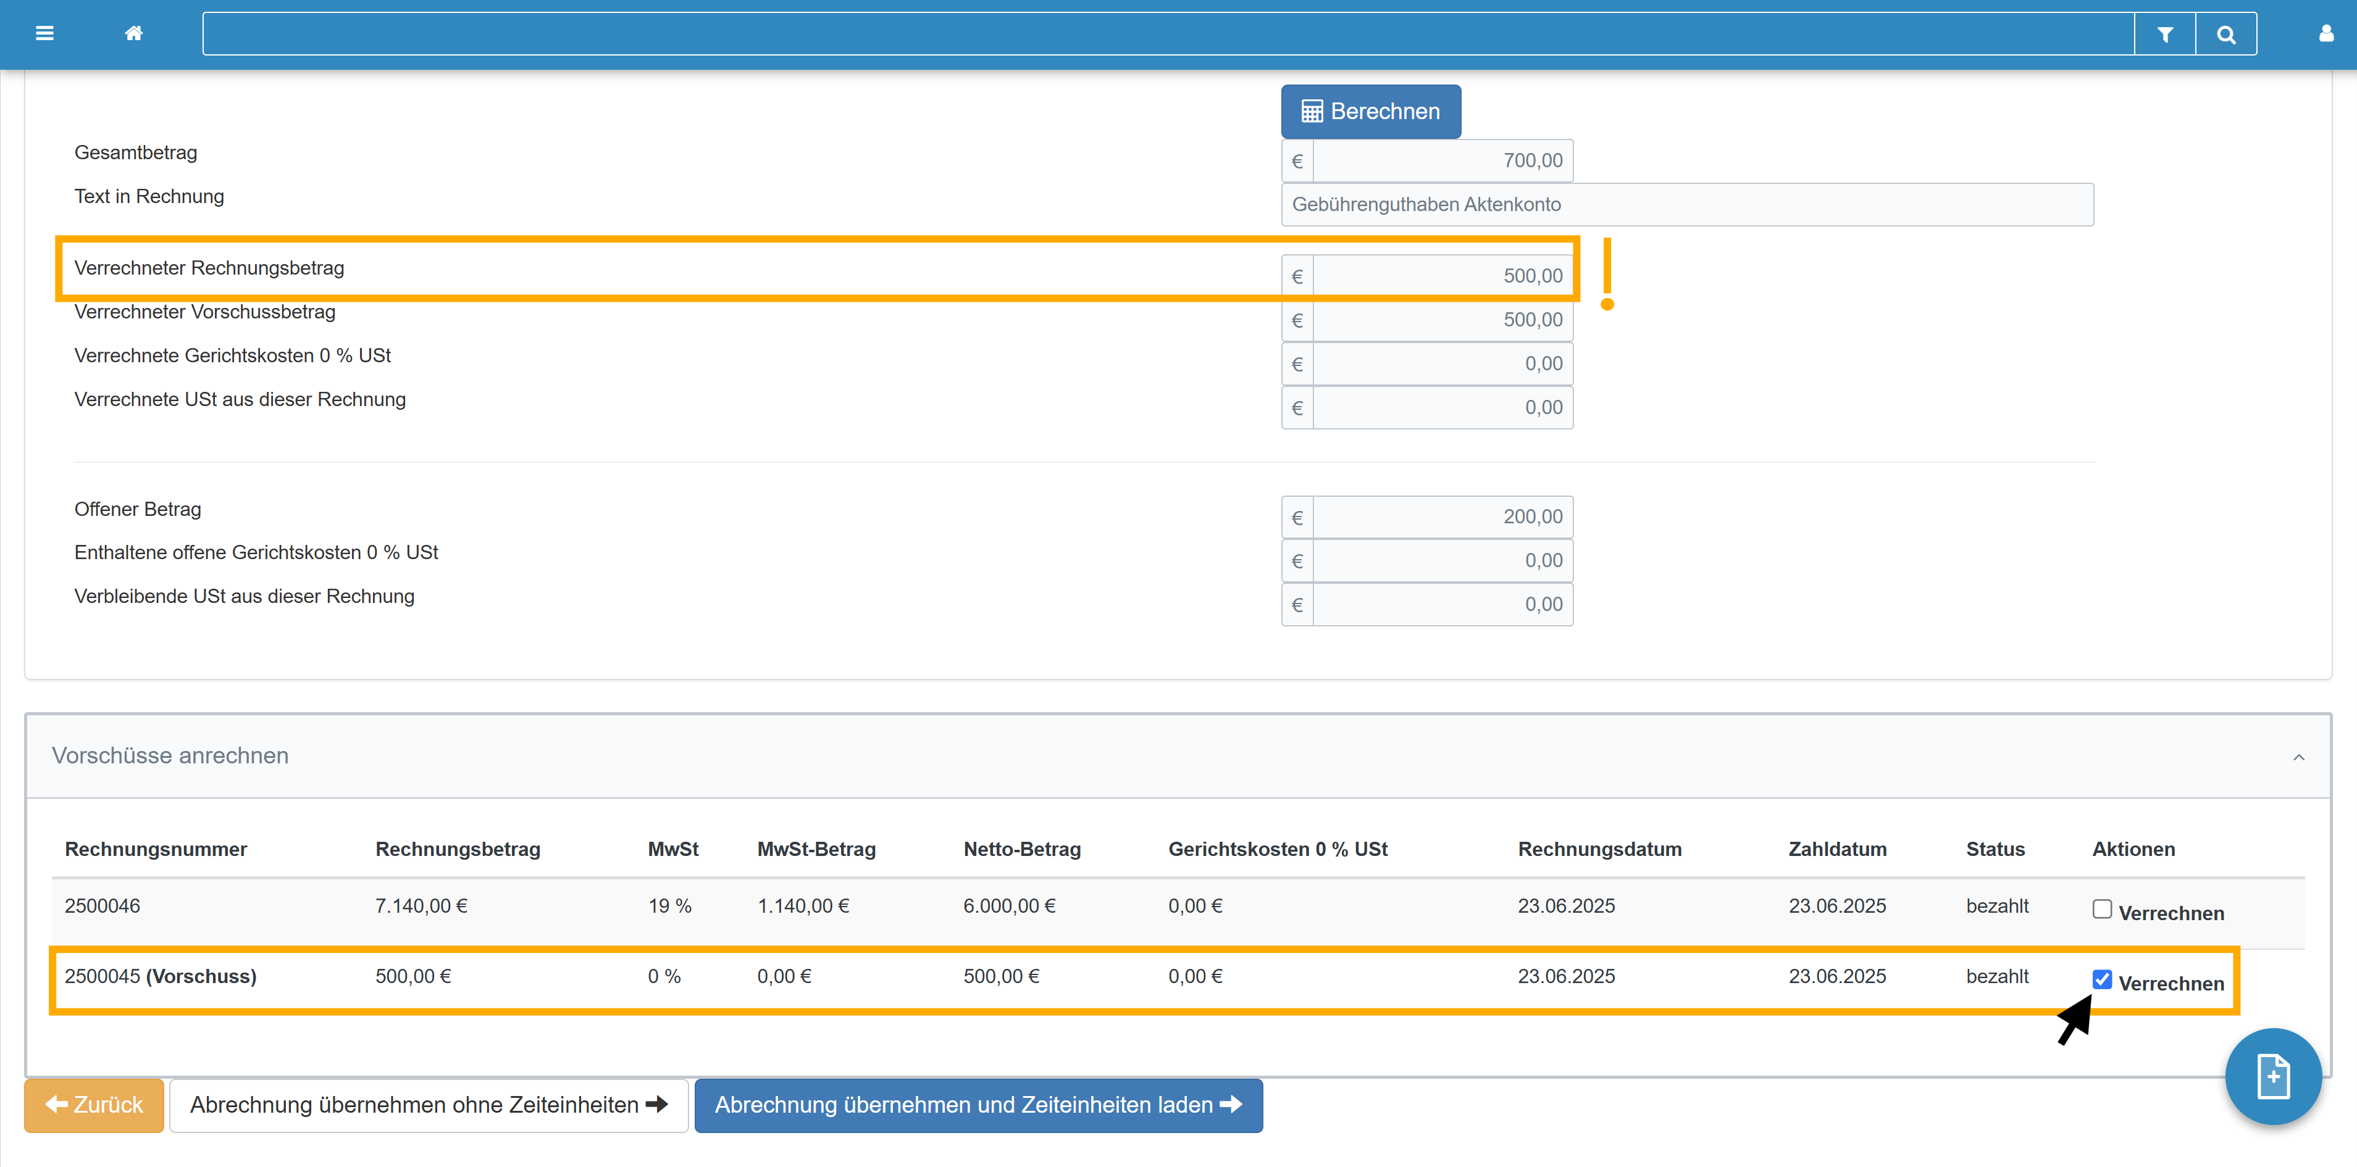Click Abrechnung übernehmen und Zeiteinheiten laden
2357x1167 pixels.
(x=978, y=1105)
